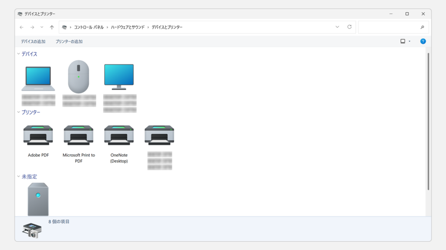This screenshot has height=250, width=446.
Task: Select the monitor device icon
Action: [119, 77]
